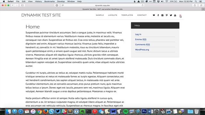Open the Edit menu
The height and width of the screenshot is (115, 205).
point(24,1)
